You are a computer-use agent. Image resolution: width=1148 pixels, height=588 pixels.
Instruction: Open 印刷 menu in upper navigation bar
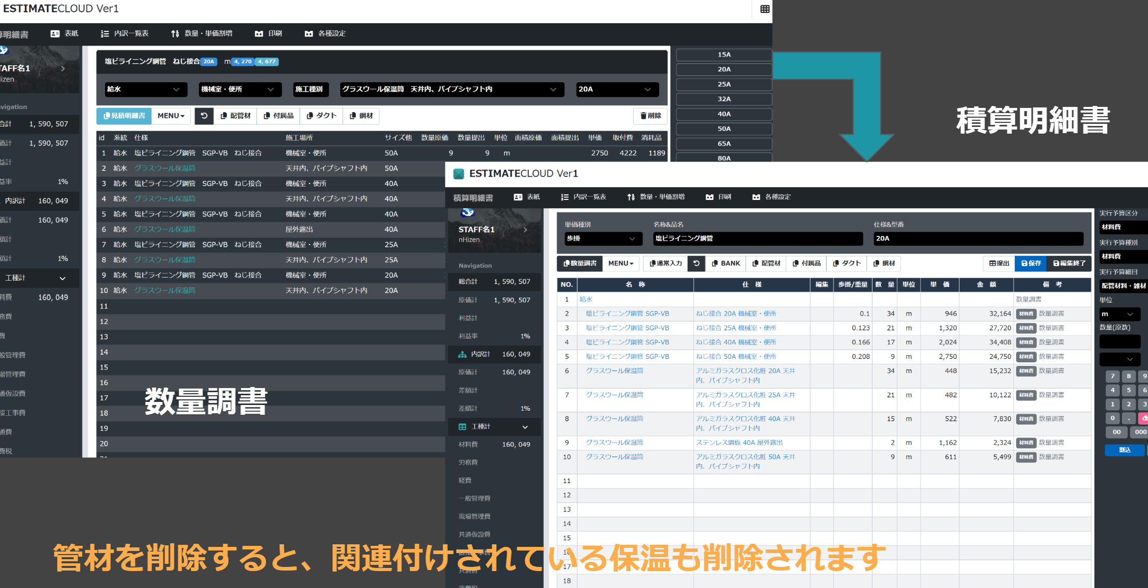click(x=268, y=33)
